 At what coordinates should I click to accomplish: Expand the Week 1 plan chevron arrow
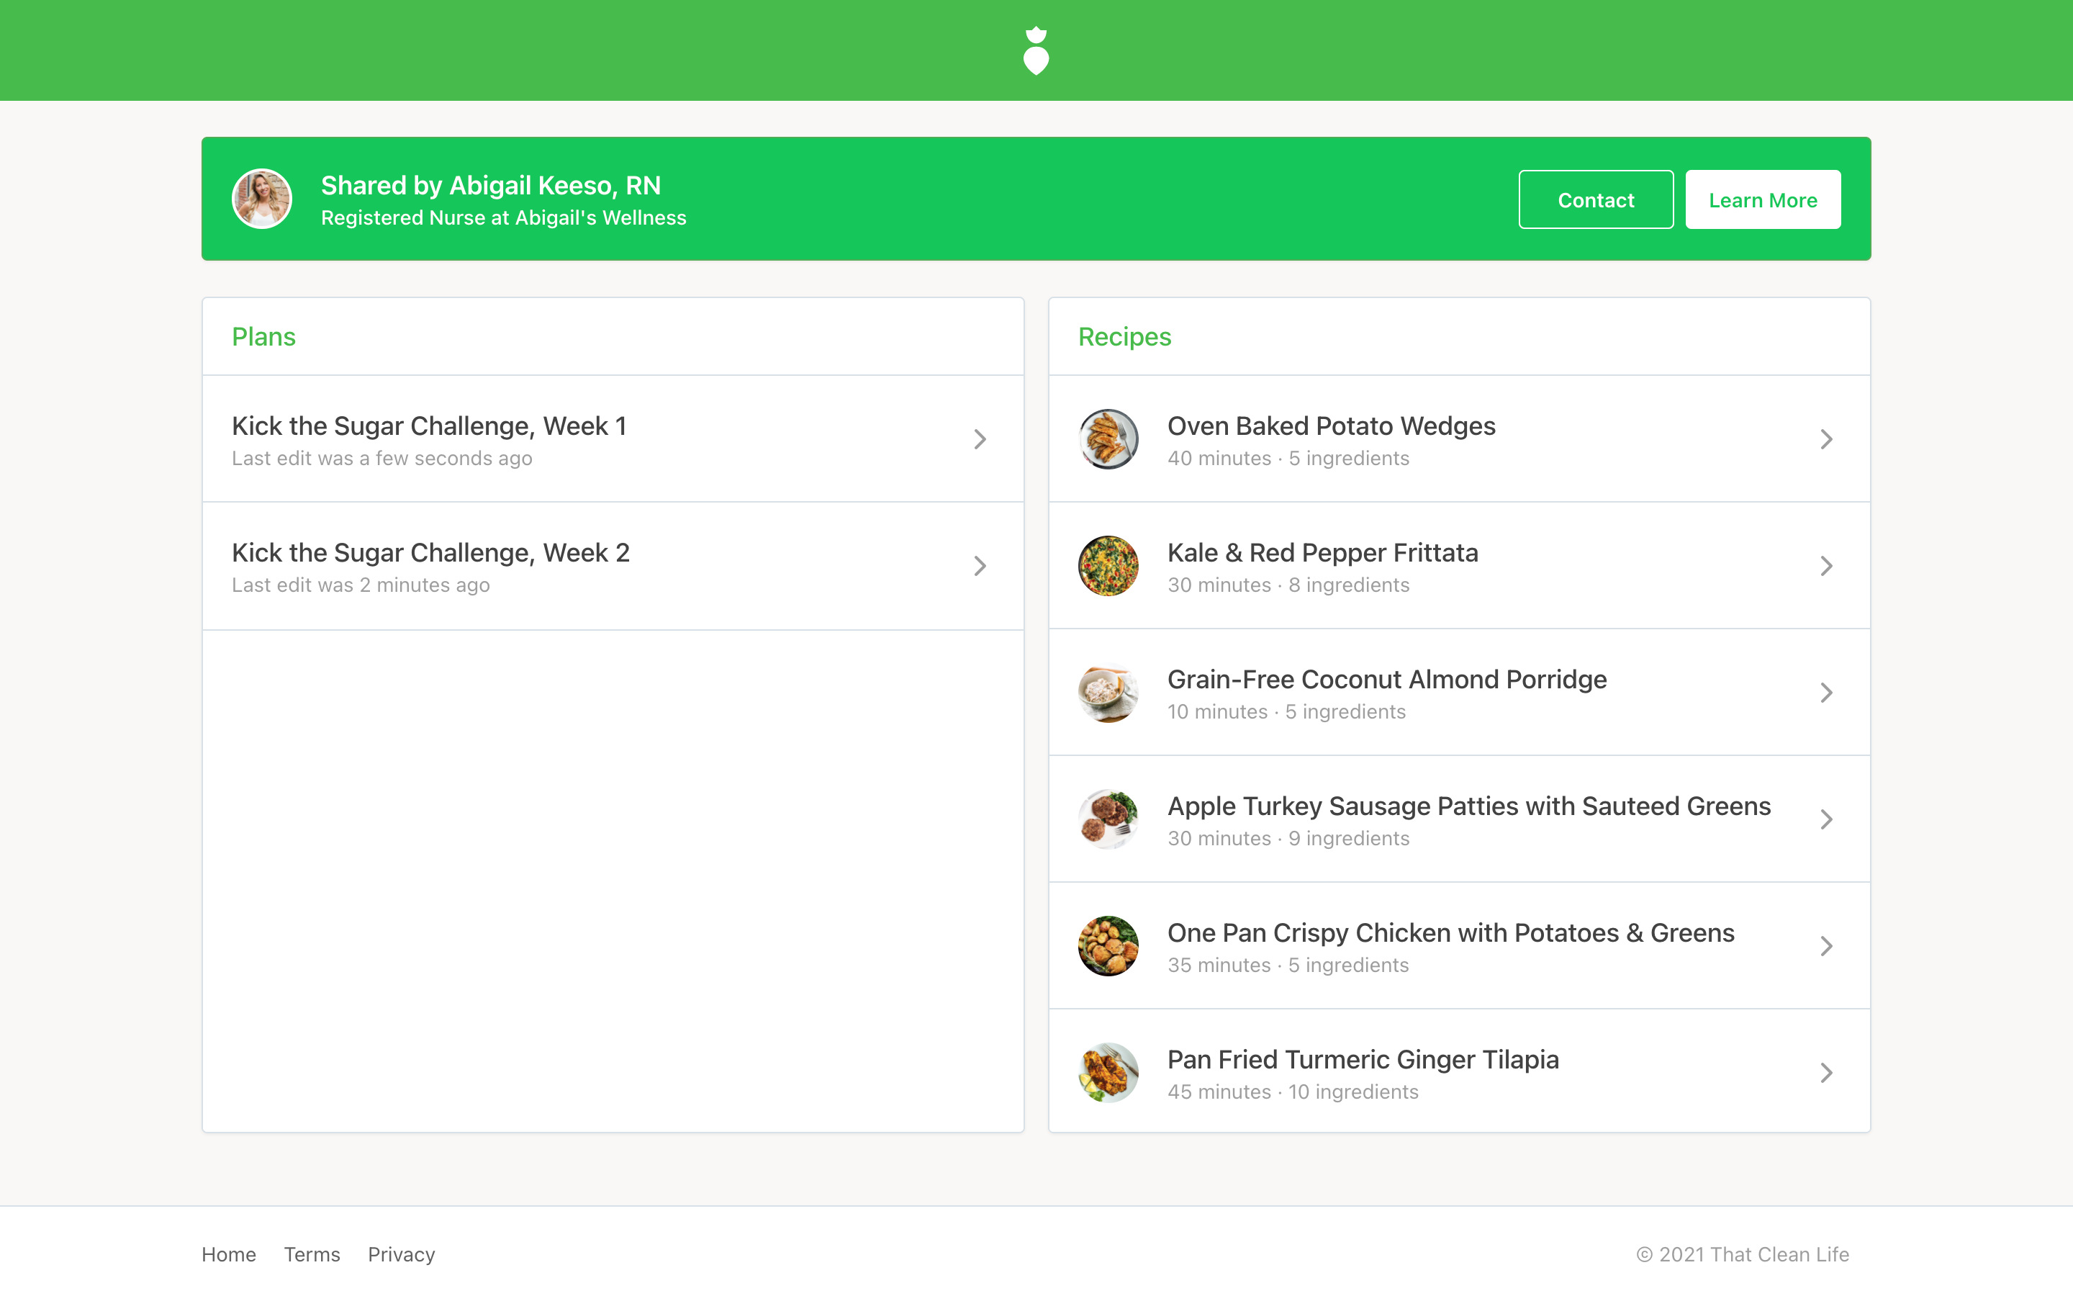click(x=980, y=439)
